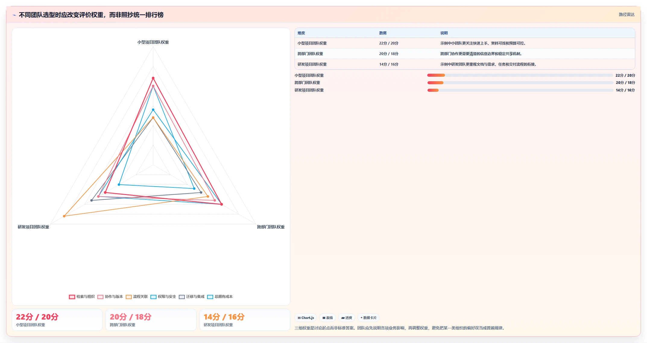The width and height of the screenshot is (647, 343).
Task: Click table value 22分 / 20分
Action: click(x=389, y=43)
